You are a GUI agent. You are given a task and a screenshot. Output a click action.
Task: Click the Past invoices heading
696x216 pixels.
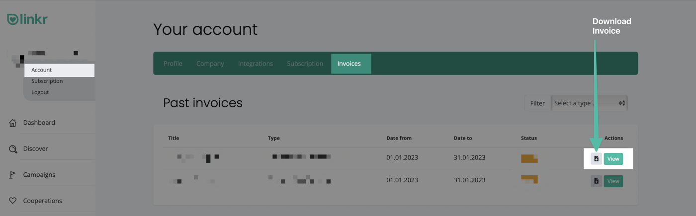point(203,103)
